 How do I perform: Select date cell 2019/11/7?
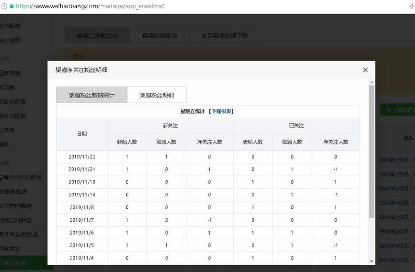point(82,220)
